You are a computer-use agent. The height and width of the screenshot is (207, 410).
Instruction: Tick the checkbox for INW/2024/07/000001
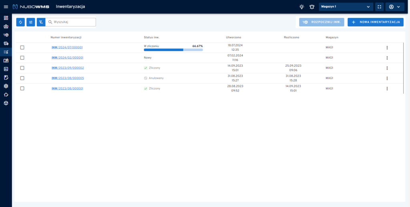22,48
